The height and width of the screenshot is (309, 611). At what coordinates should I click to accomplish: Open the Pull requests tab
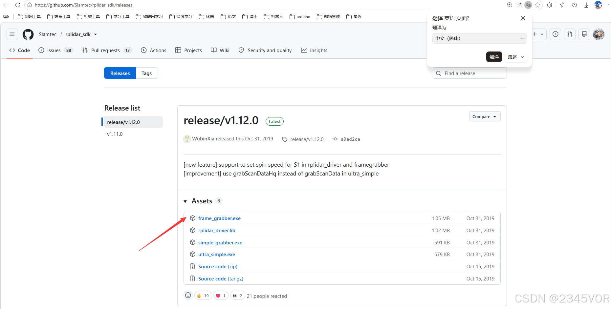pos(107,50)
